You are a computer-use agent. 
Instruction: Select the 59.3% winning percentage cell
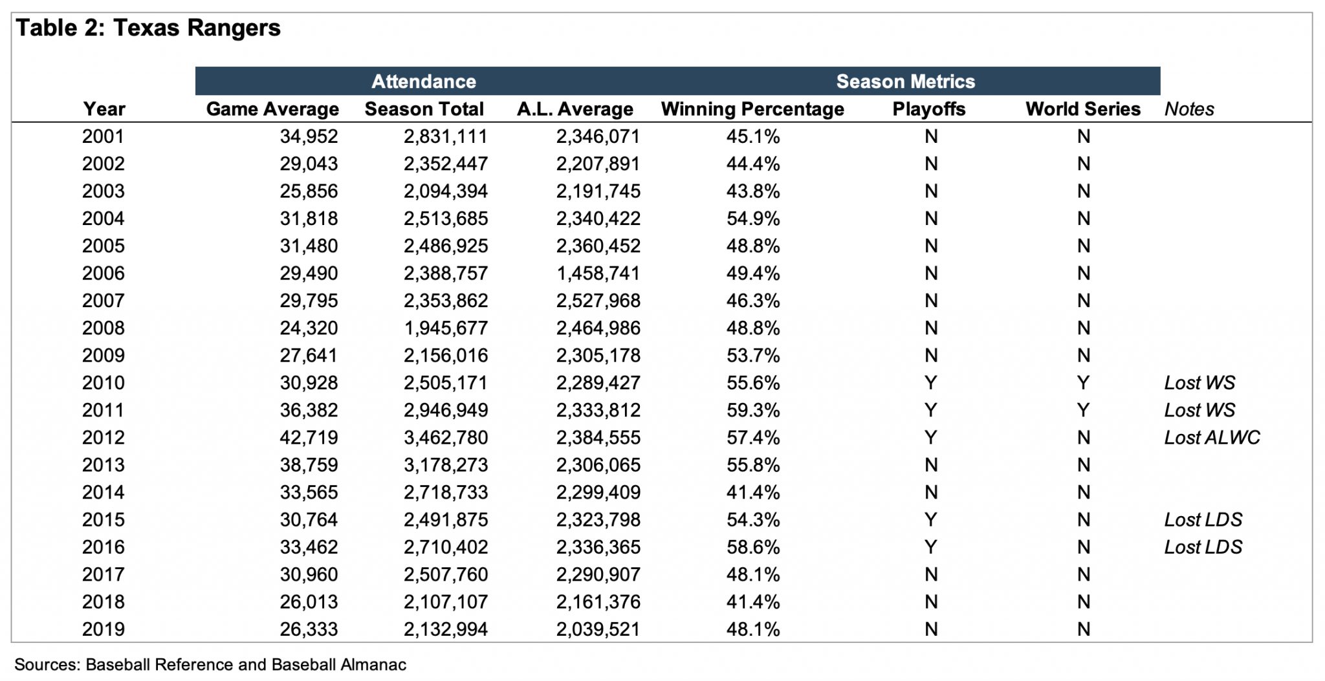click(x=753, y=410)
